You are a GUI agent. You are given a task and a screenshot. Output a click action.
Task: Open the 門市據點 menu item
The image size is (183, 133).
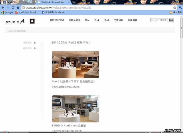point(118,20)
